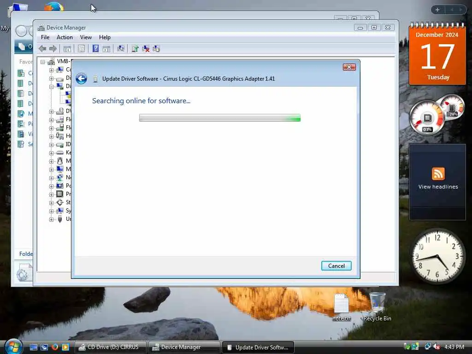Image resolution: width=472 pixels, height=354 pixels.
Task: Click the View headlines RSS feed icon
Action: [x=438, y=174]
